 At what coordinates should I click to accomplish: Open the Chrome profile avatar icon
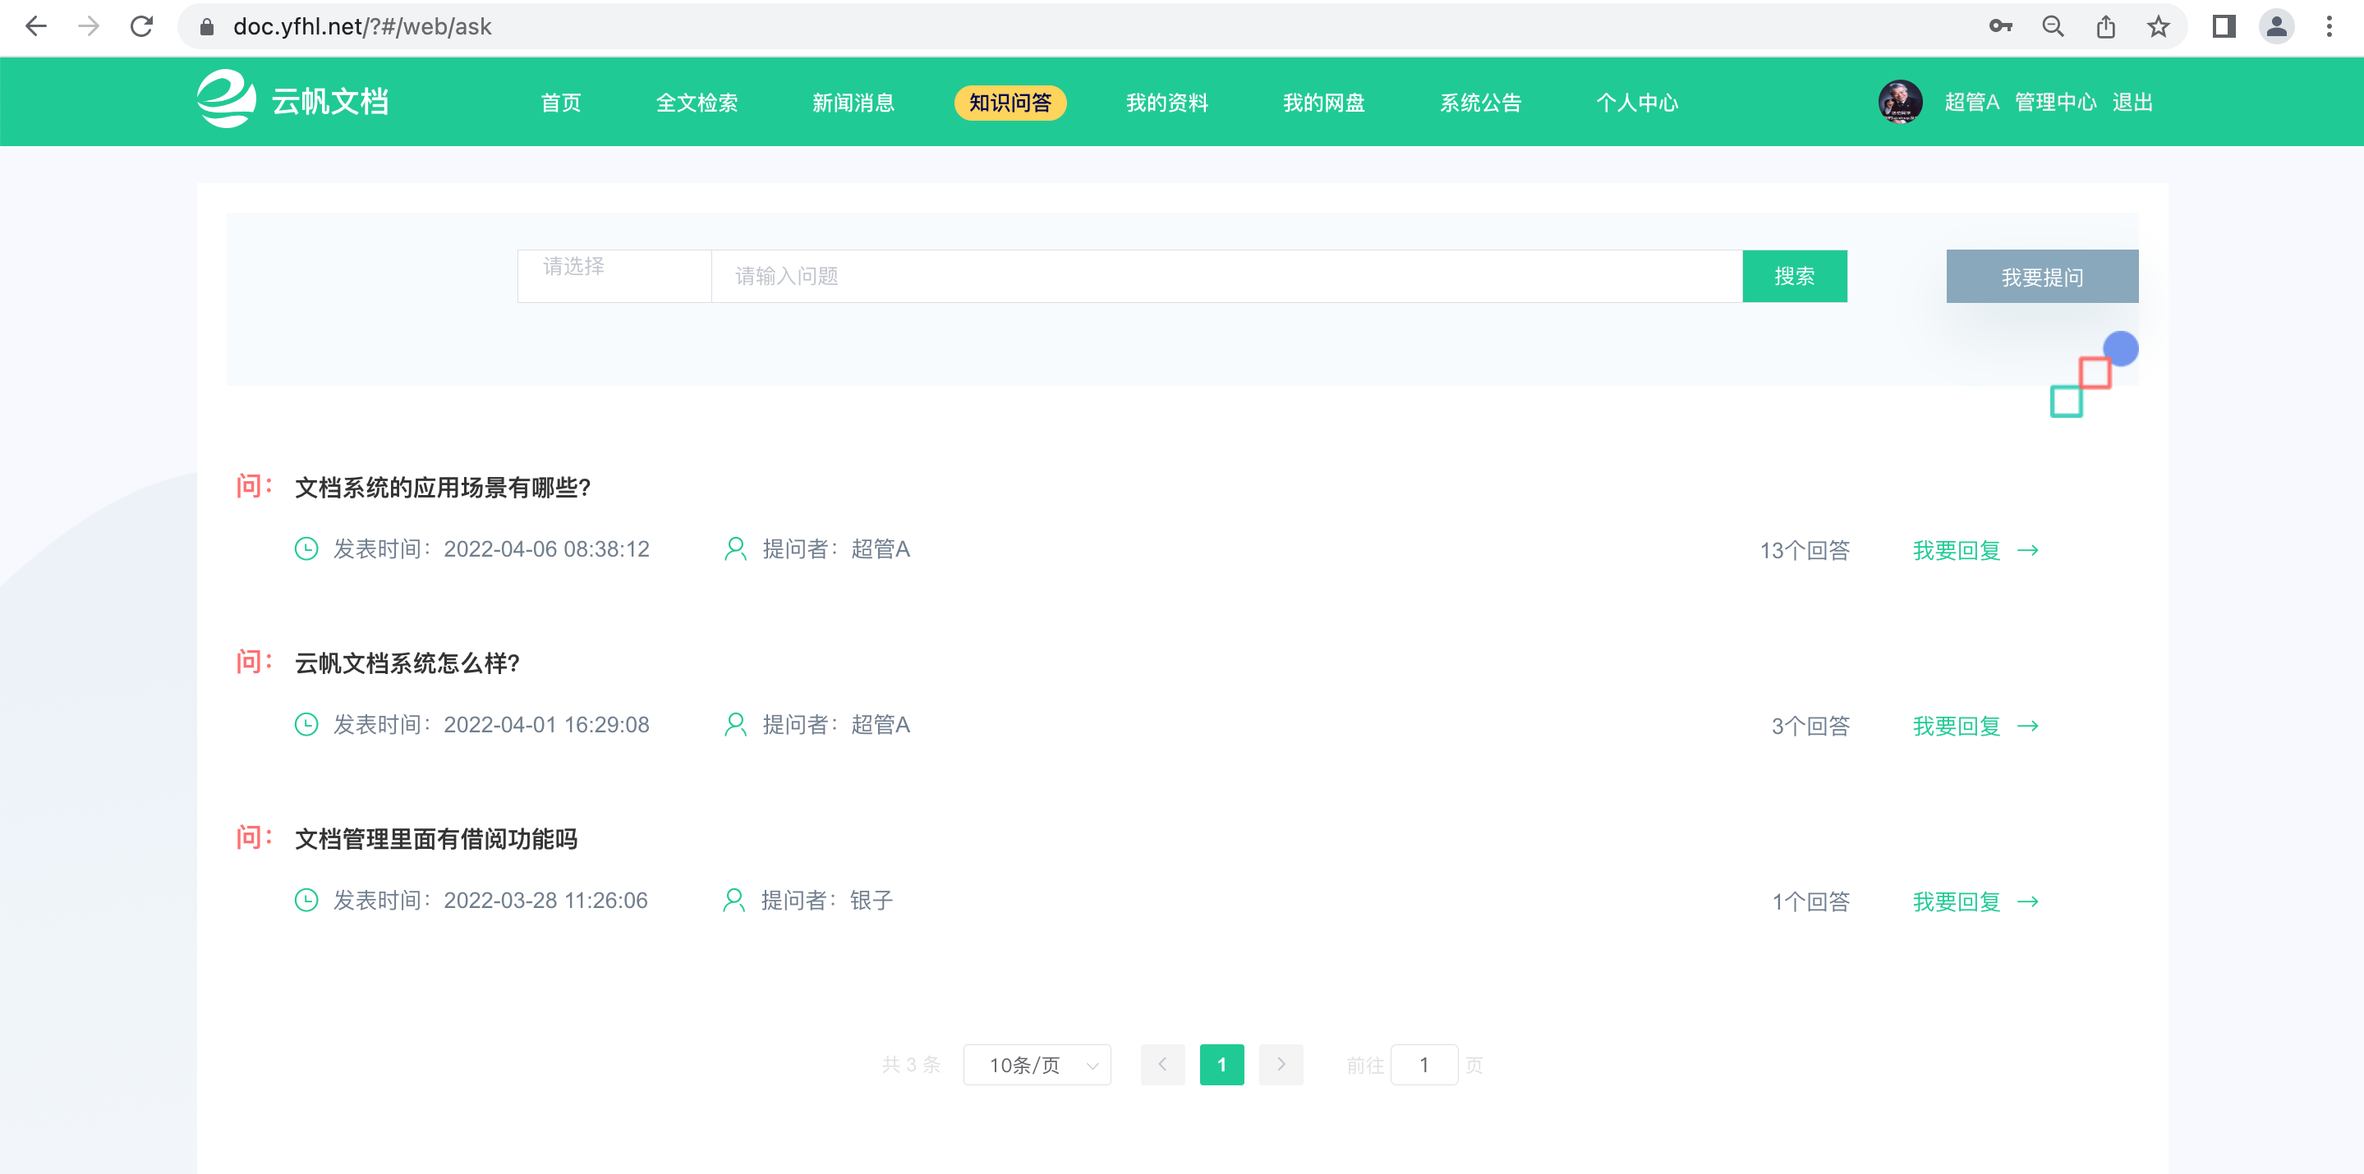(x=2277, y=26)
